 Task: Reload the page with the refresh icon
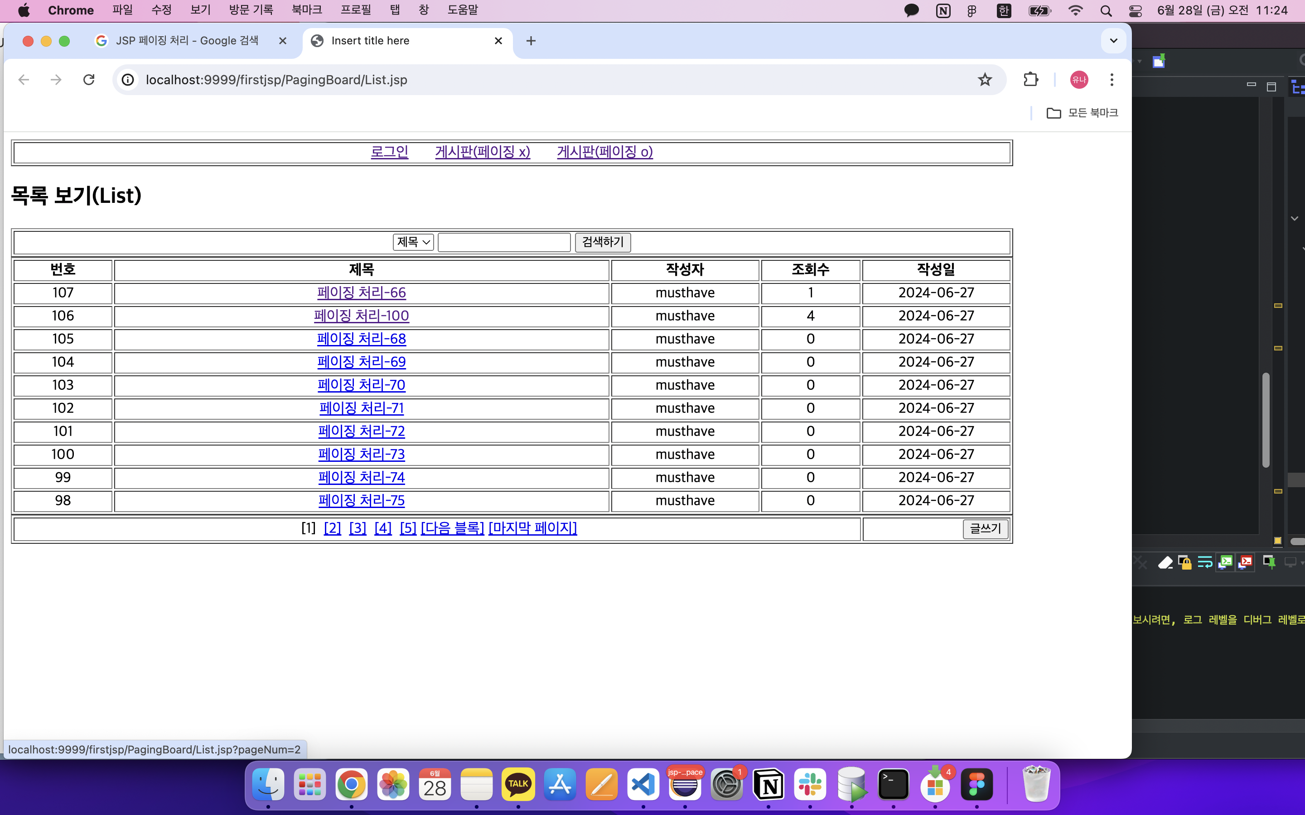(x=89, y=80)
